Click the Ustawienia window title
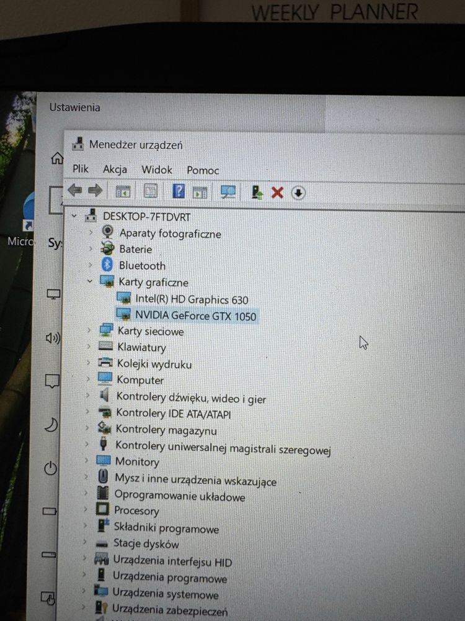The width and height of the screenshot is (465, 621). [75, 107]
